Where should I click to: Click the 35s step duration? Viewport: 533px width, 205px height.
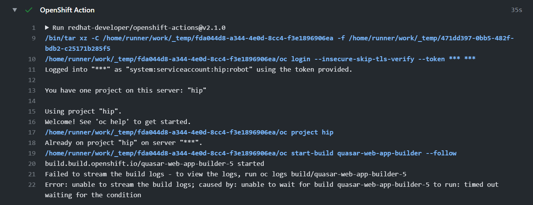coord(516,10)
